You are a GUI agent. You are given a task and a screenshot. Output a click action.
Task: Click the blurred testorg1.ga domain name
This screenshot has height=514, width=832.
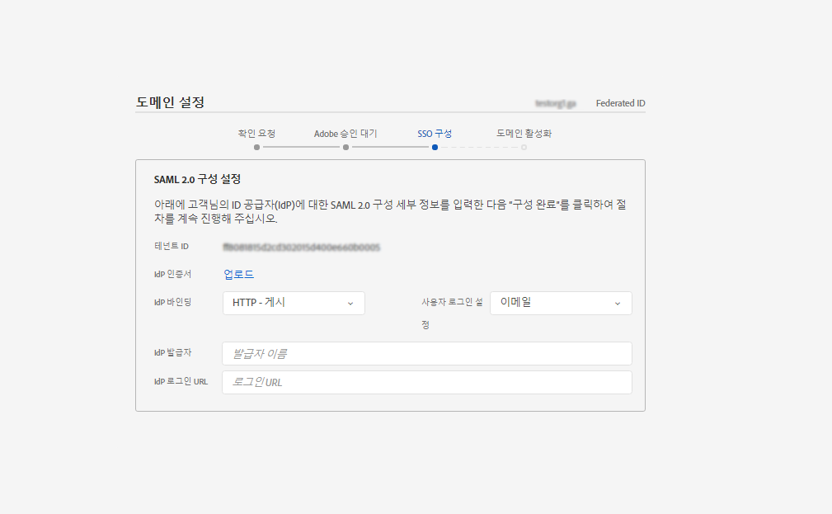pos(556,102)
